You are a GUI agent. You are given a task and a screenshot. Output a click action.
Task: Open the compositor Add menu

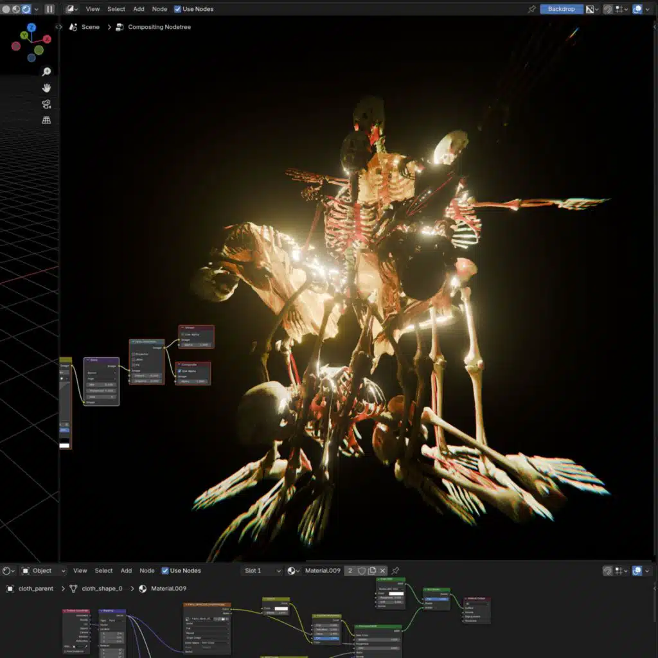click(x=139, y=9)
